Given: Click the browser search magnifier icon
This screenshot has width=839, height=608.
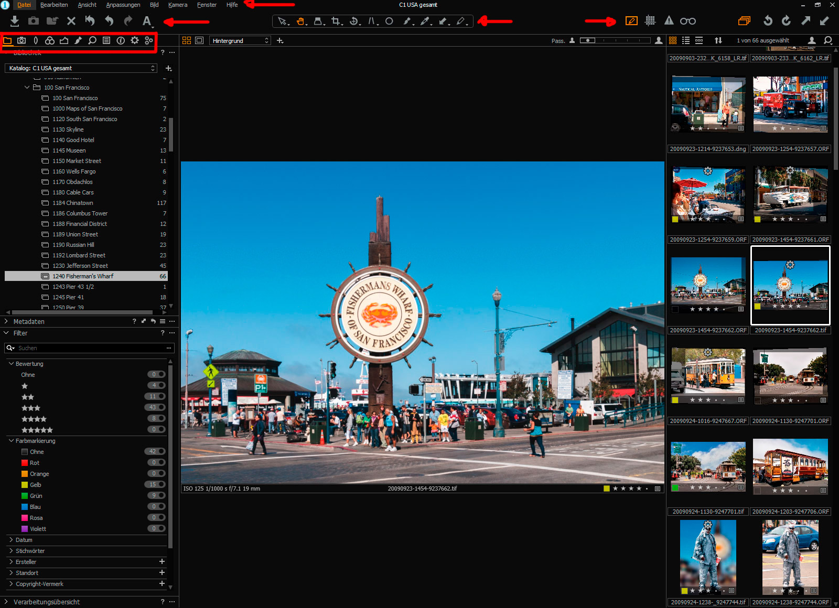Looking at the screenshot, I should tap(828, 40).
